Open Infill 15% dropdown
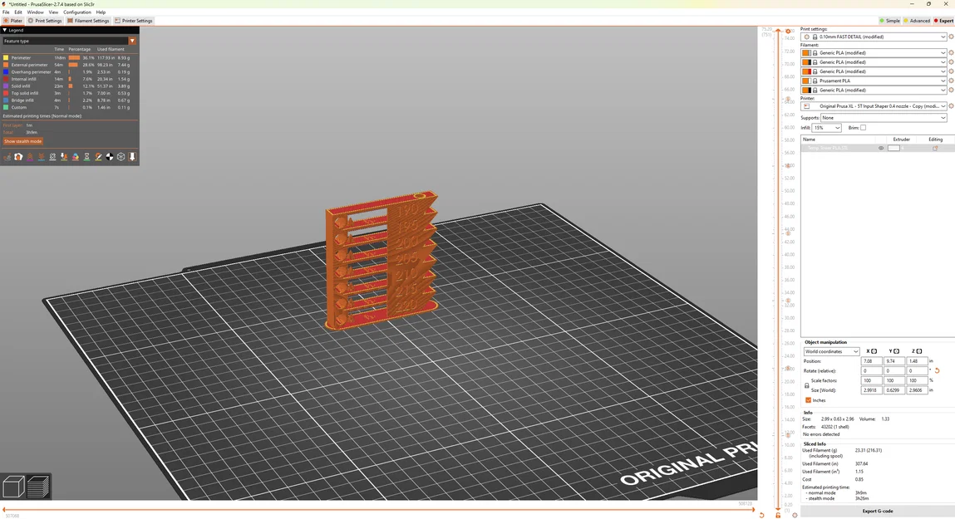 826,128
